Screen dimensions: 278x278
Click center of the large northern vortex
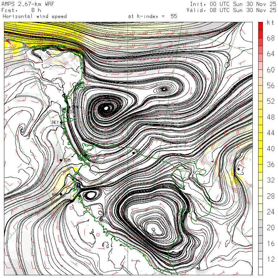point(106,108)
